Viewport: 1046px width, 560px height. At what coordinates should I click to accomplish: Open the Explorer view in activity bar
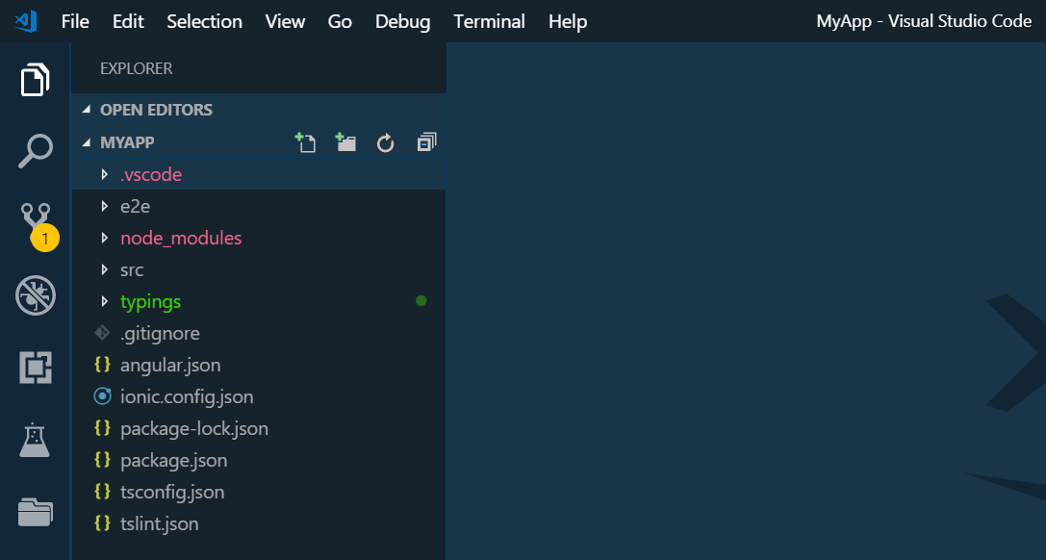click(x=36, y=80)
